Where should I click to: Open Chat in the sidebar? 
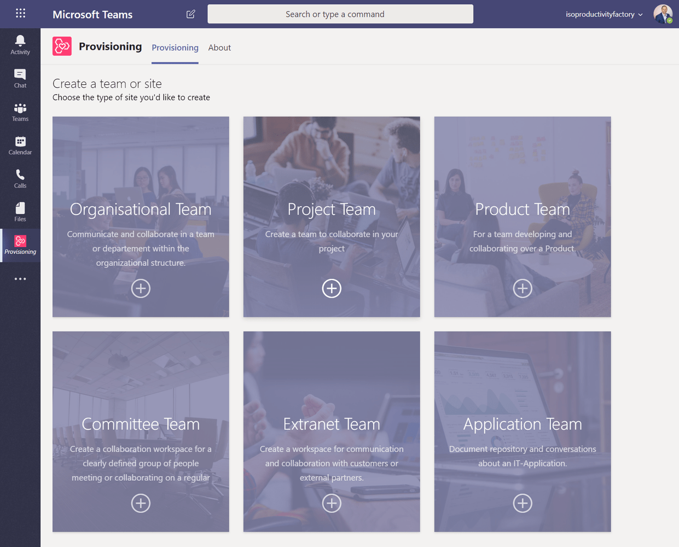[20, 78]
